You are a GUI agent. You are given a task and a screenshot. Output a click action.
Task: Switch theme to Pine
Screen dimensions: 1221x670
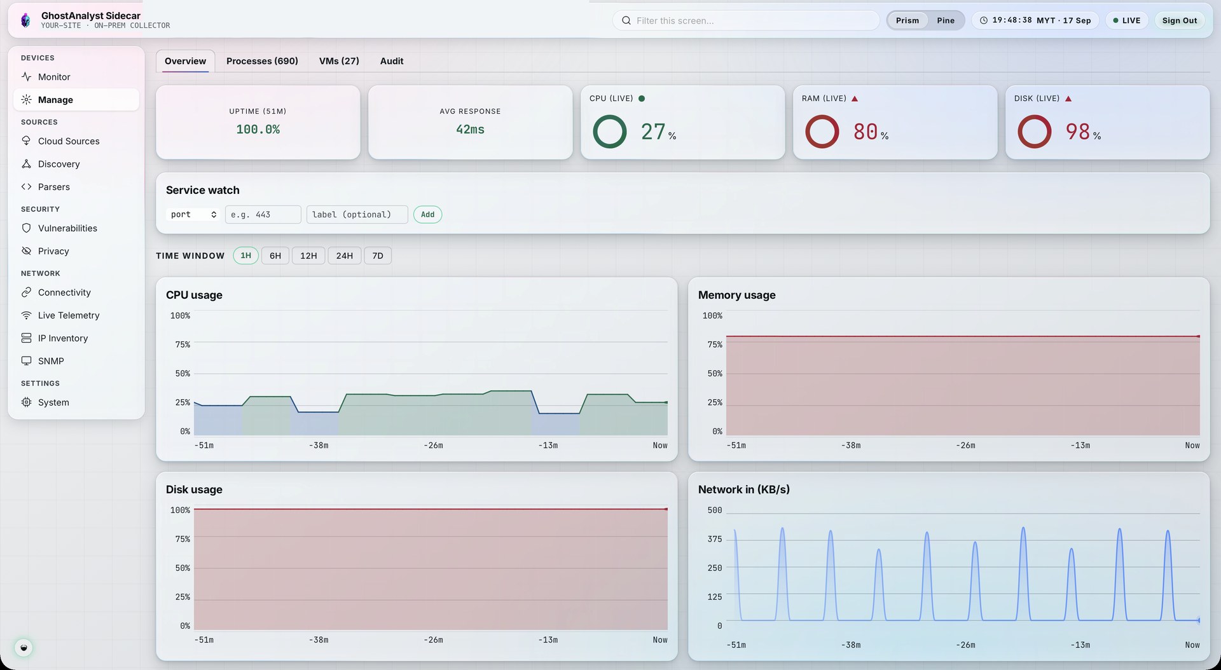click(x=946, y=20)
